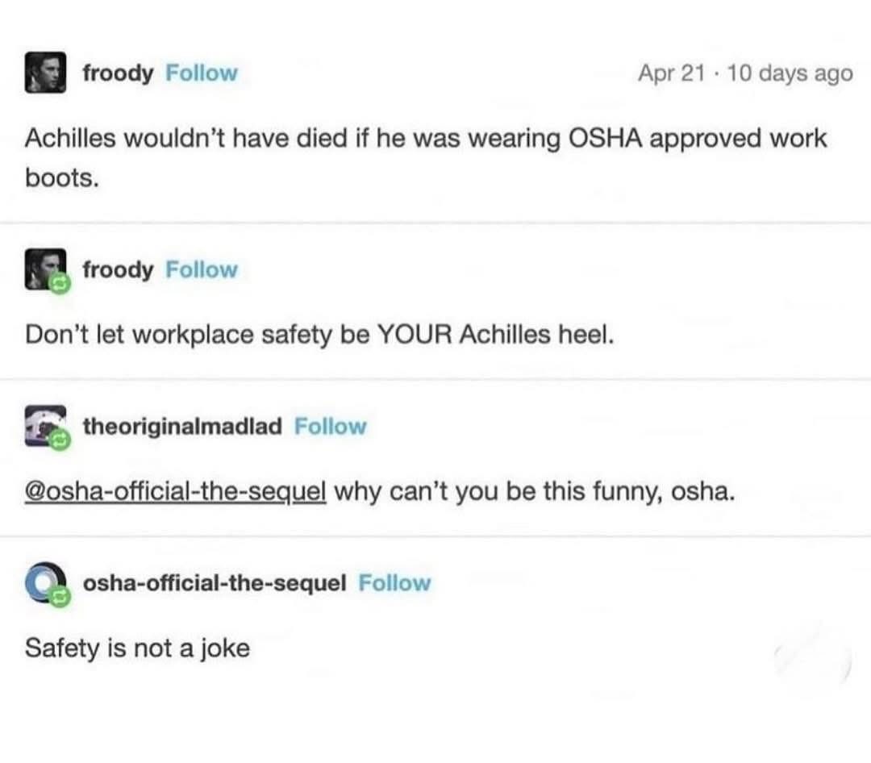
Task: Click the reblog badge on theoriginalmadlad's avatar
Action: [59, 440]
